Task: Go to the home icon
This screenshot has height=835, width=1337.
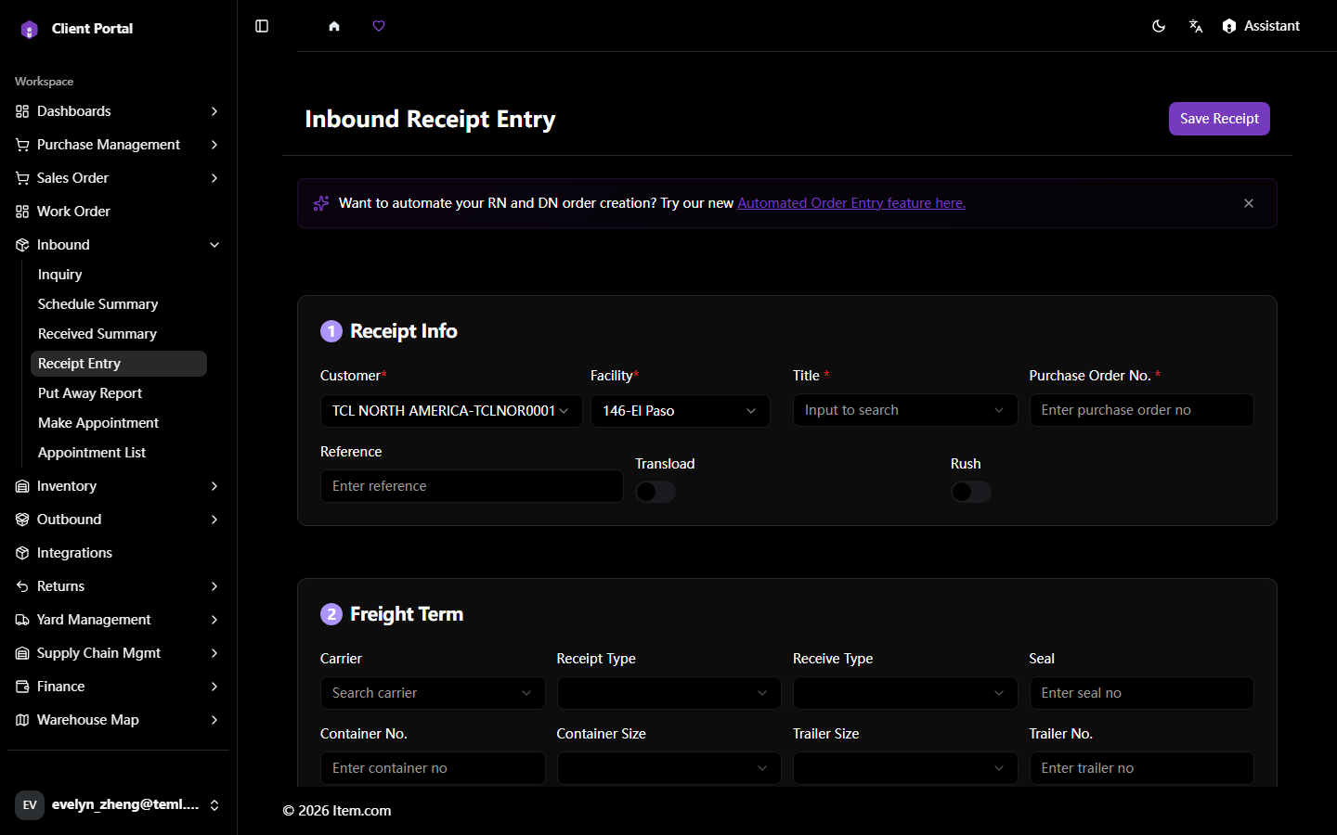Action: (334, 26)
